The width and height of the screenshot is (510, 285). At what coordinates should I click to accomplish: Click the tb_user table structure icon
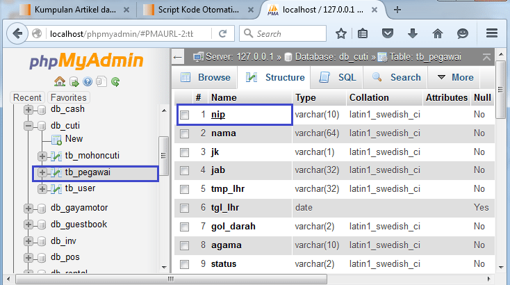(56, 189)
